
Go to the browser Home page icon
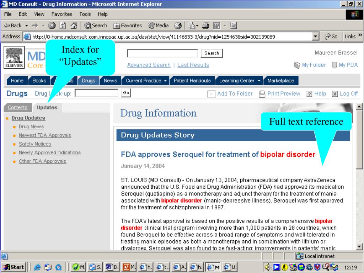pos(74,26)
